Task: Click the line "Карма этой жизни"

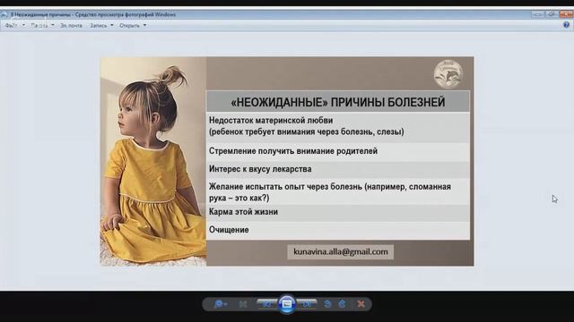Action: coord(243,212)
